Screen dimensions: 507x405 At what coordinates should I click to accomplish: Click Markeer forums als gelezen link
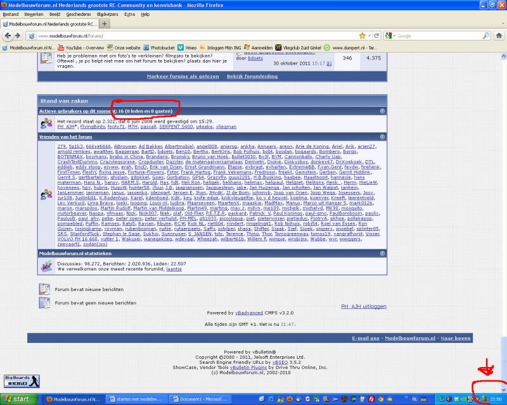(x=183, y=76)
